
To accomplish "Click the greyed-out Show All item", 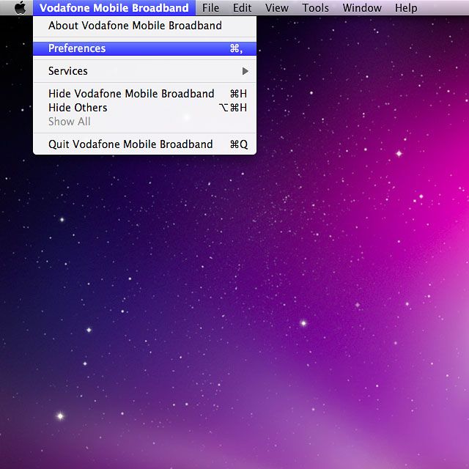I will pos(70,122).
